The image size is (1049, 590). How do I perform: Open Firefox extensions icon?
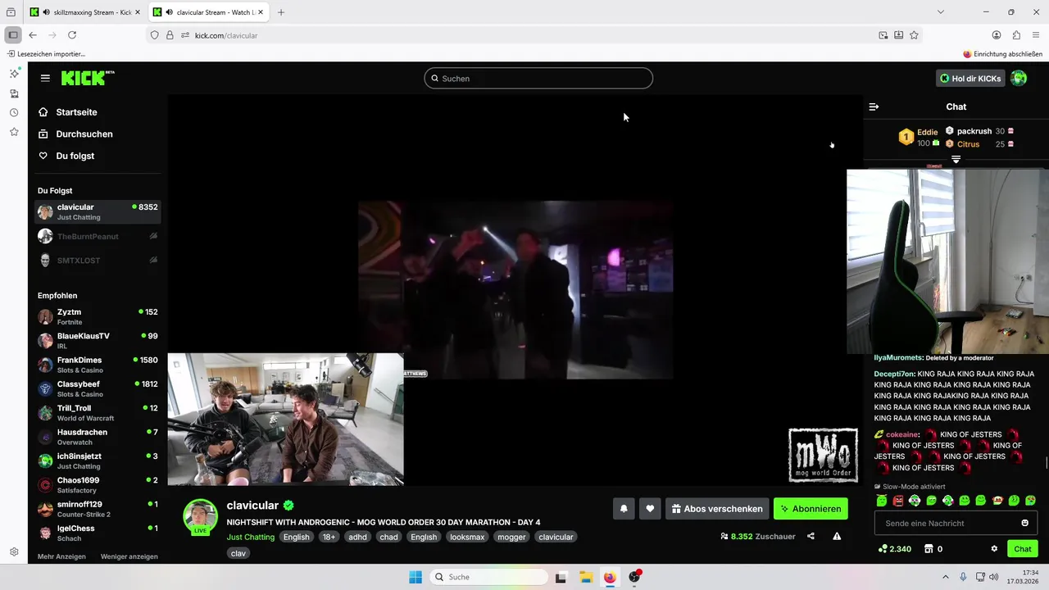click(1016, 35)
